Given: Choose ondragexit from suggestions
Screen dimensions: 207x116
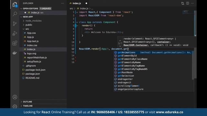Looking at the screenshot, I should (x=153, y=82).
